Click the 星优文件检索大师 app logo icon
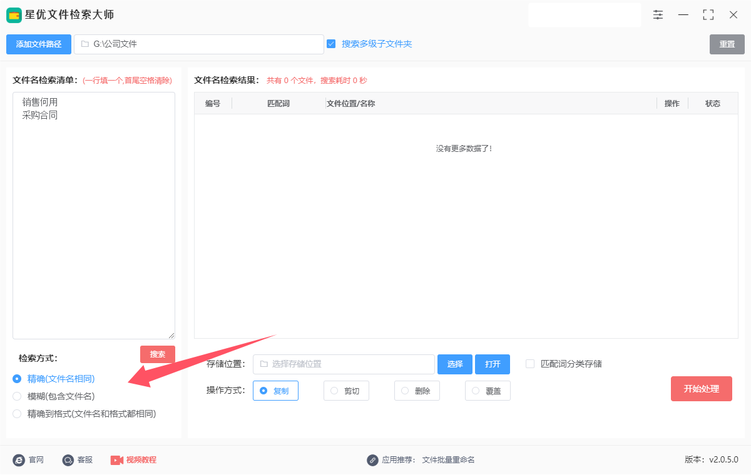751x475 pixels. 14,15
